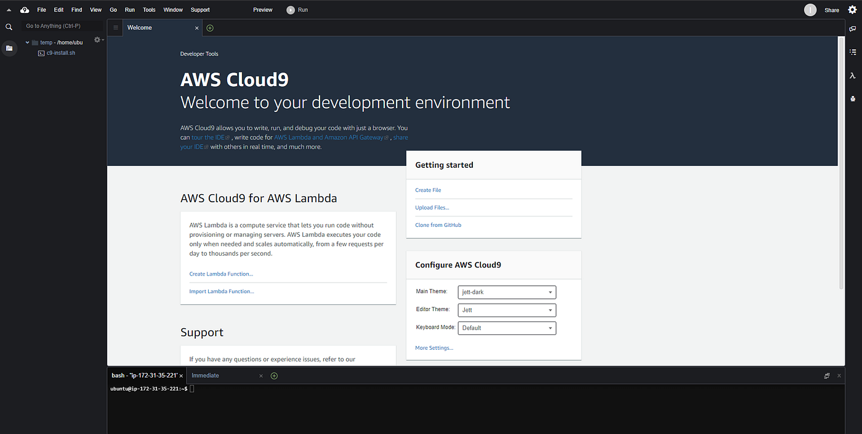The image size is (862, 434).
Task: Open the Keyboard Mode dropdown
Action: click(507, 328)
